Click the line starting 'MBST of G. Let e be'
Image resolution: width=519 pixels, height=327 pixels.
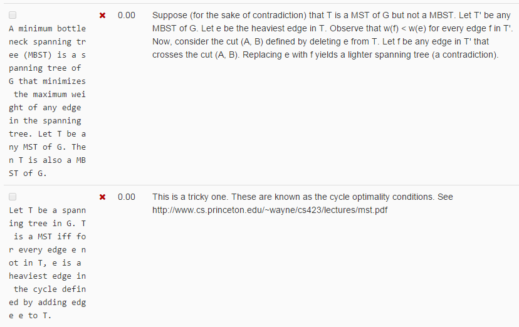(x=333, y=29)
